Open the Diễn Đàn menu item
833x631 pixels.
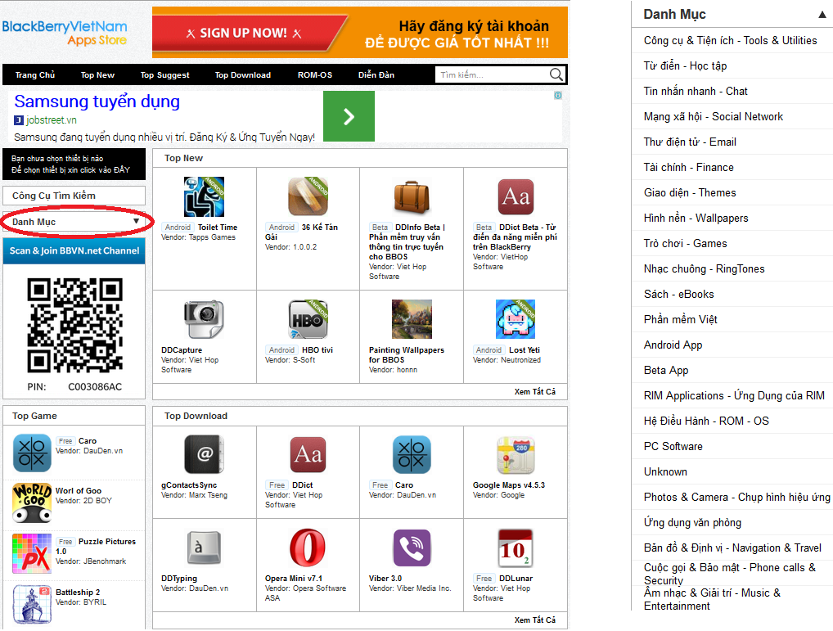(376, 75)
